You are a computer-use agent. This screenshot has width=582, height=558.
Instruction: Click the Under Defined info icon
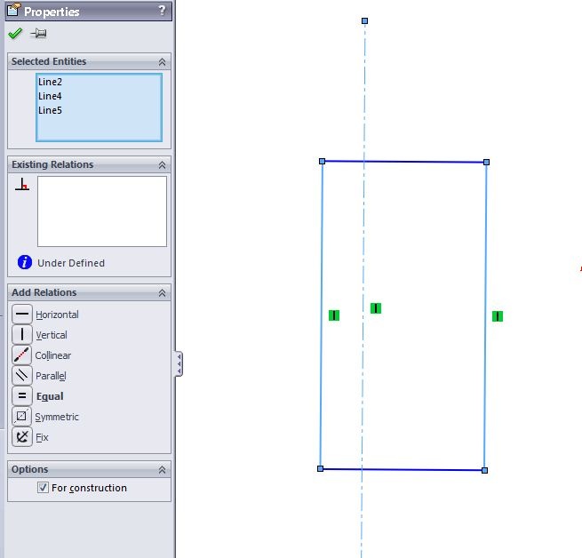point(25,262)
